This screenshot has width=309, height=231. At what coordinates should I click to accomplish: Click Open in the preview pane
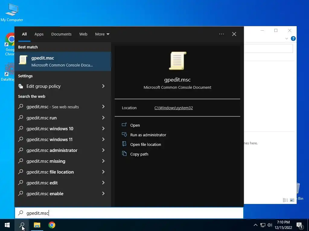tap(135, 125)
